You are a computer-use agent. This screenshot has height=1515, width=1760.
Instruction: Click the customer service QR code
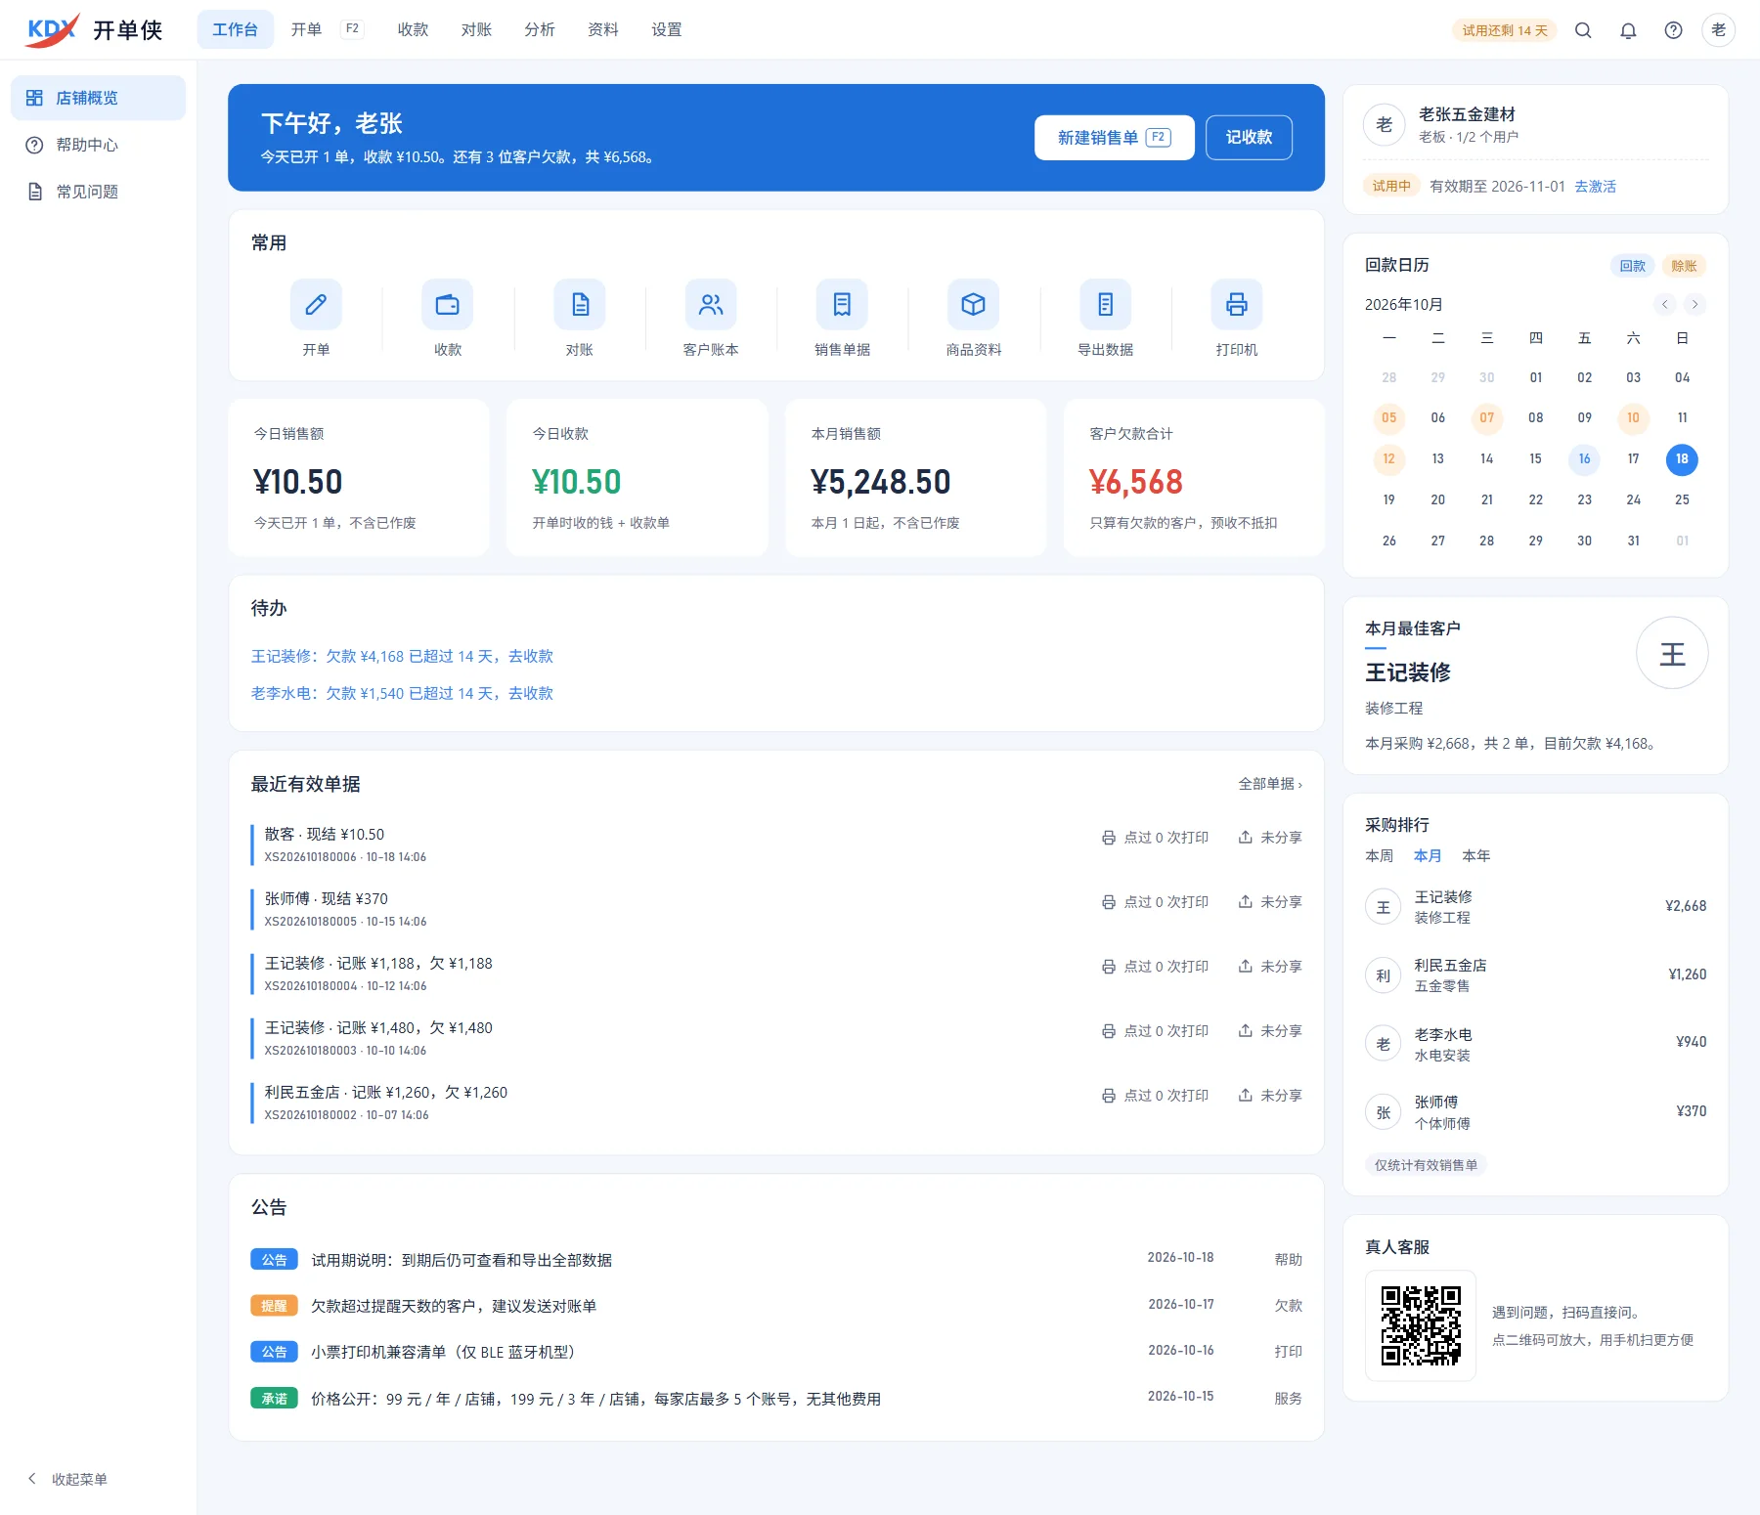tap(1421, 1325)
